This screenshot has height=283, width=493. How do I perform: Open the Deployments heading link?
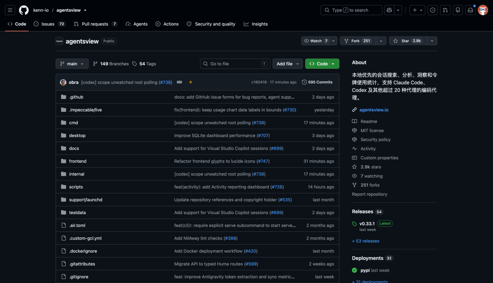[x=367, y=258]
